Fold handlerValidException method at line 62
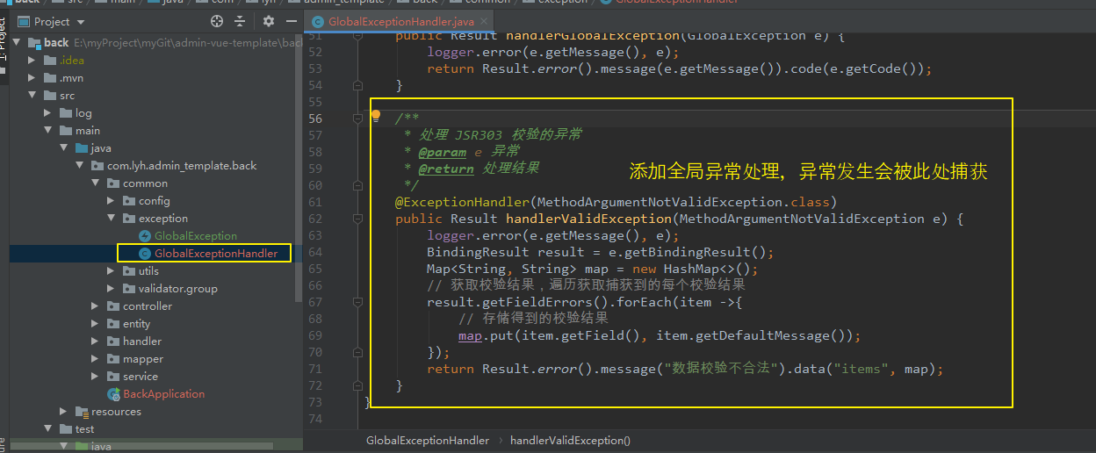 coord(357,219)
